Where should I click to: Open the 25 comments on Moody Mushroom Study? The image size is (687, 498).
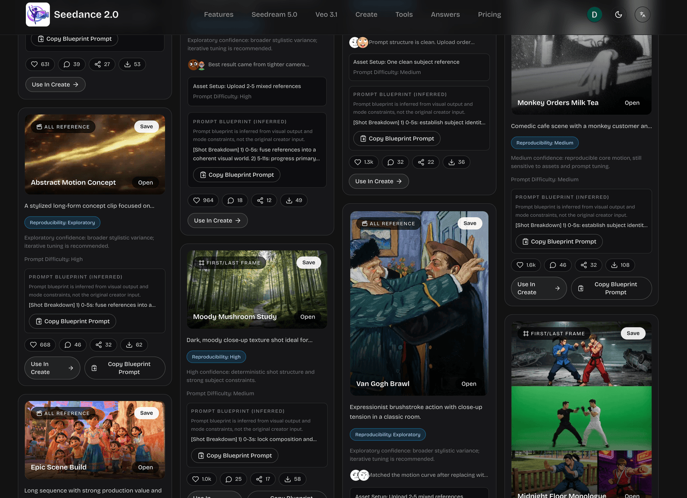234,479
